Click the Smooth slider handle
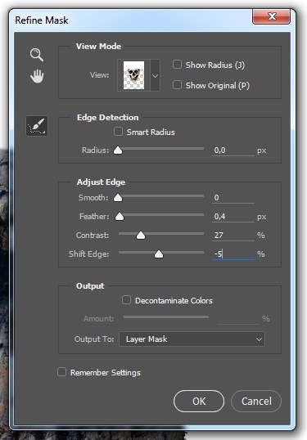307x440 pixels. coord(118,198)
